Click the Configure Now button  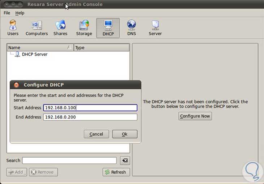[x=195, y=116]
